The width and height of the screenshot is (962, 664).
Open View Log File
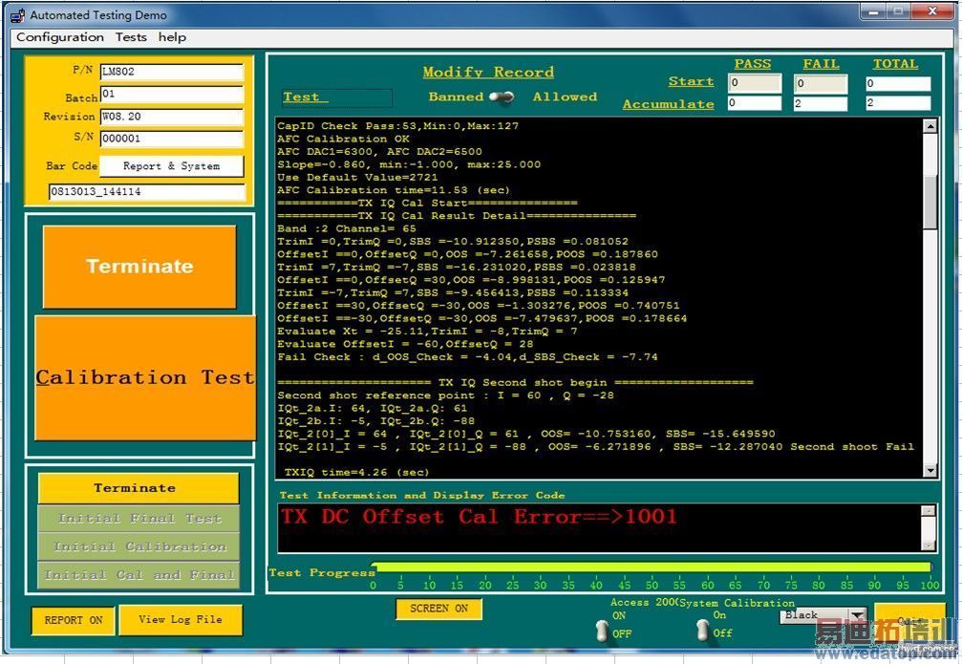(x=180, y=620)
